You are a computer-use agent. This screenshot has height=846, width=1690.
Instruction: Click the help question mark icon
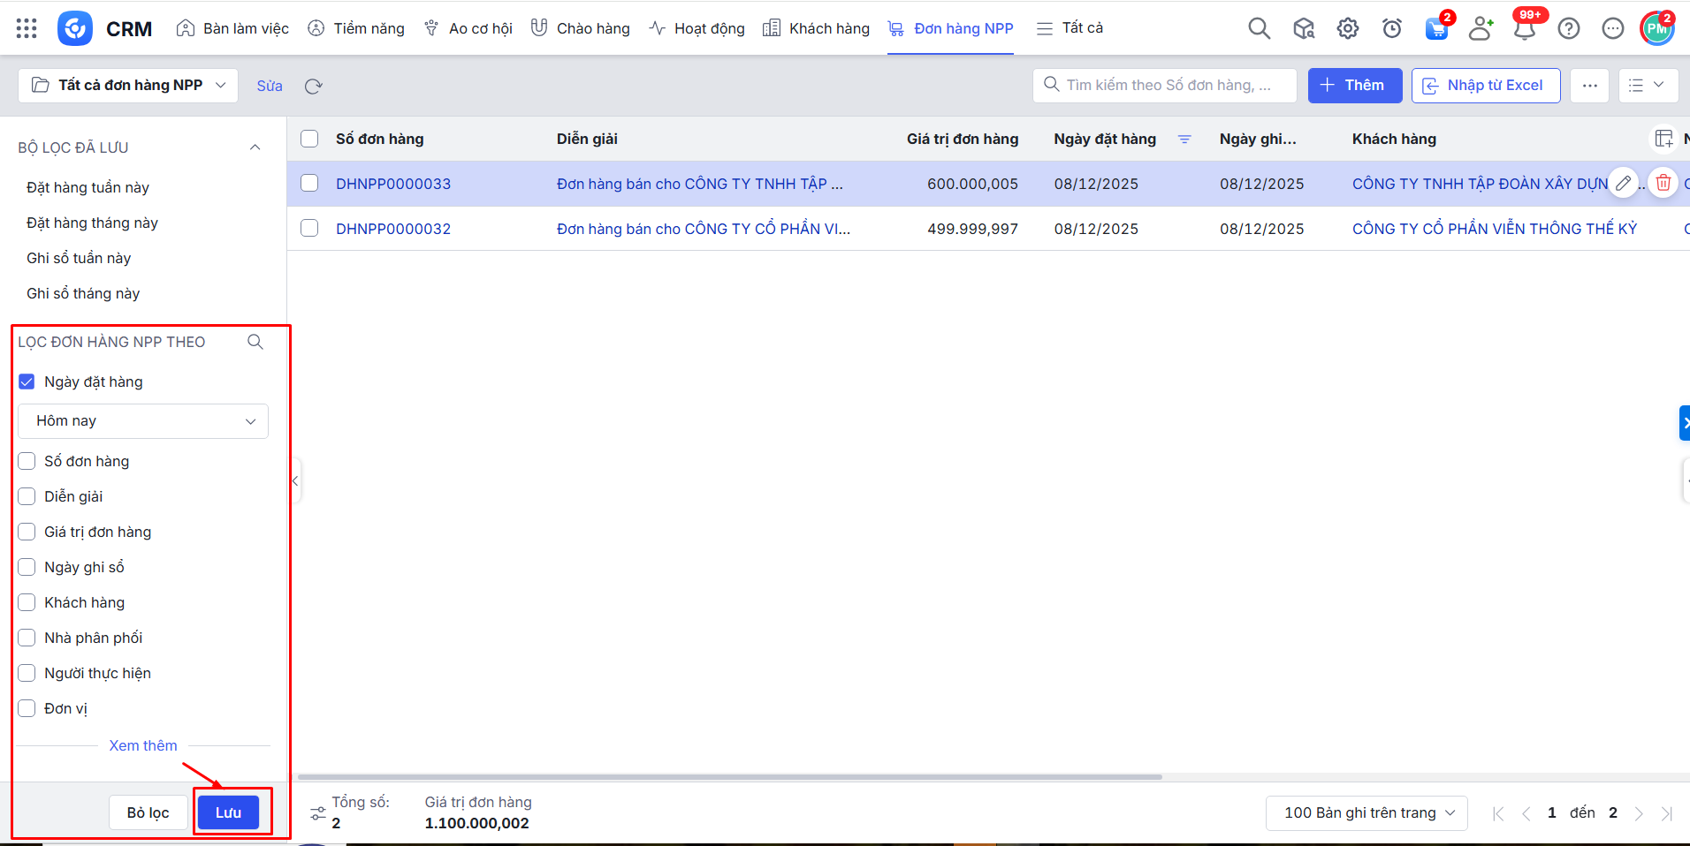click(1568, 28)
